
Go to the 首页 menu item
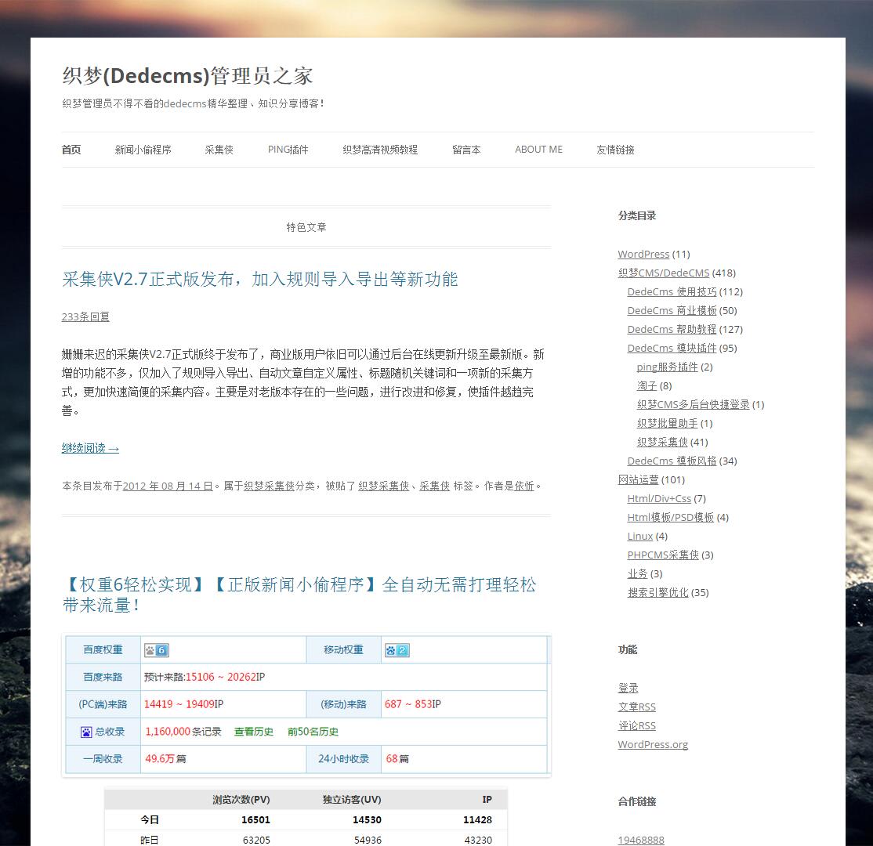(71, 150)
